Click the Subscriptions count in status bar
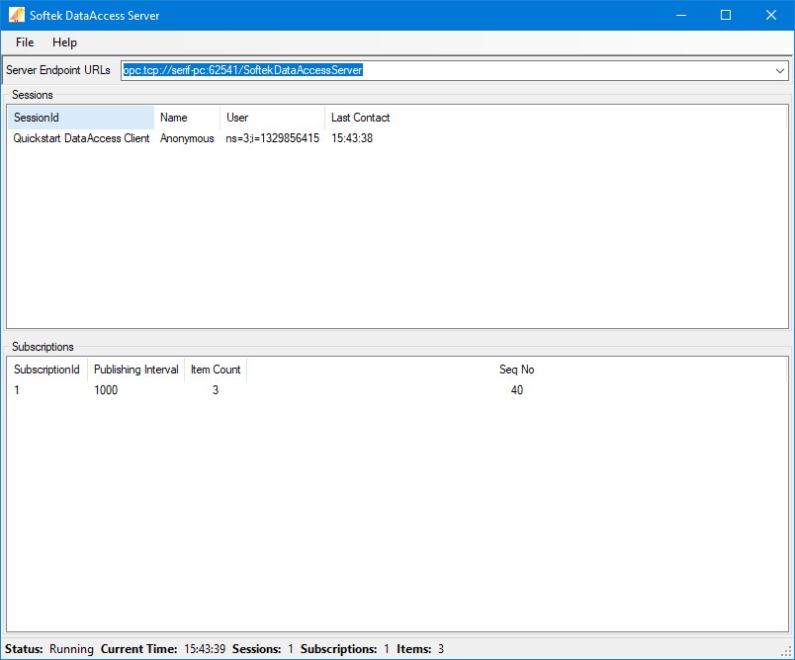Image resolution: width=795 pixels, height=660 pixels. pos(387,649)
